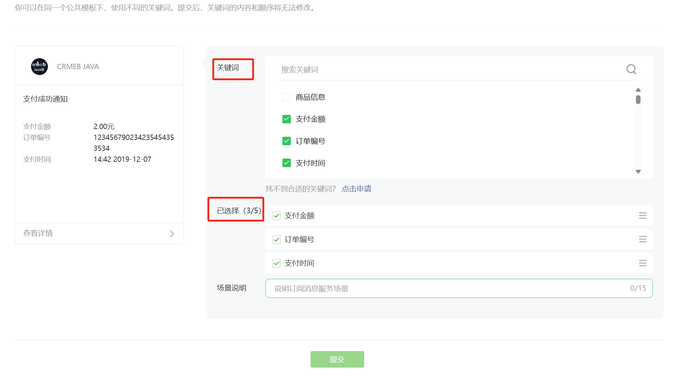680x381 pixels.
Task: Click the keyword list scroll-down arrow
Action: 638,172
